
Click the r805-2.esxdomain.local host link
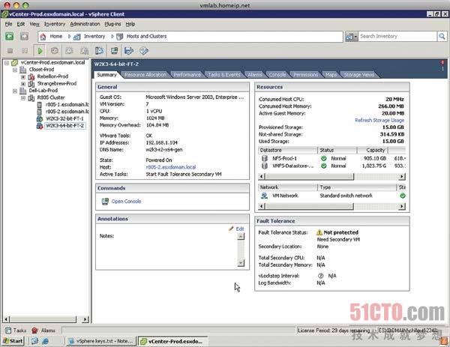click(x=171, y=167)
